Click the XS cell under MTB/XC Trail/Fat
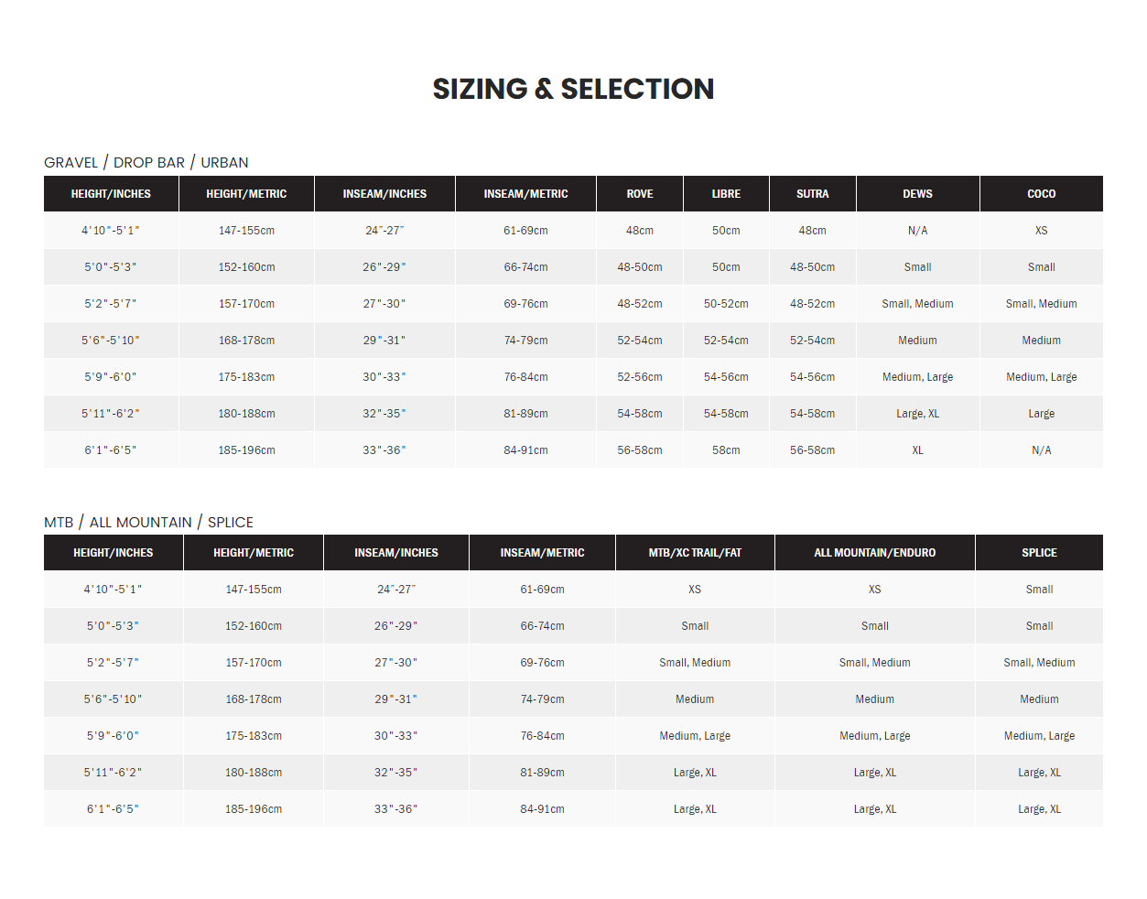Image resolution: width=1147 pixels, height=899 pixels. pyautogui.click(x=695, y=590)
